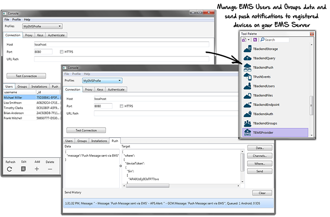Select the TBackendPush component icon
Screen dimensions: 330x217
click(x=247, y=67)
